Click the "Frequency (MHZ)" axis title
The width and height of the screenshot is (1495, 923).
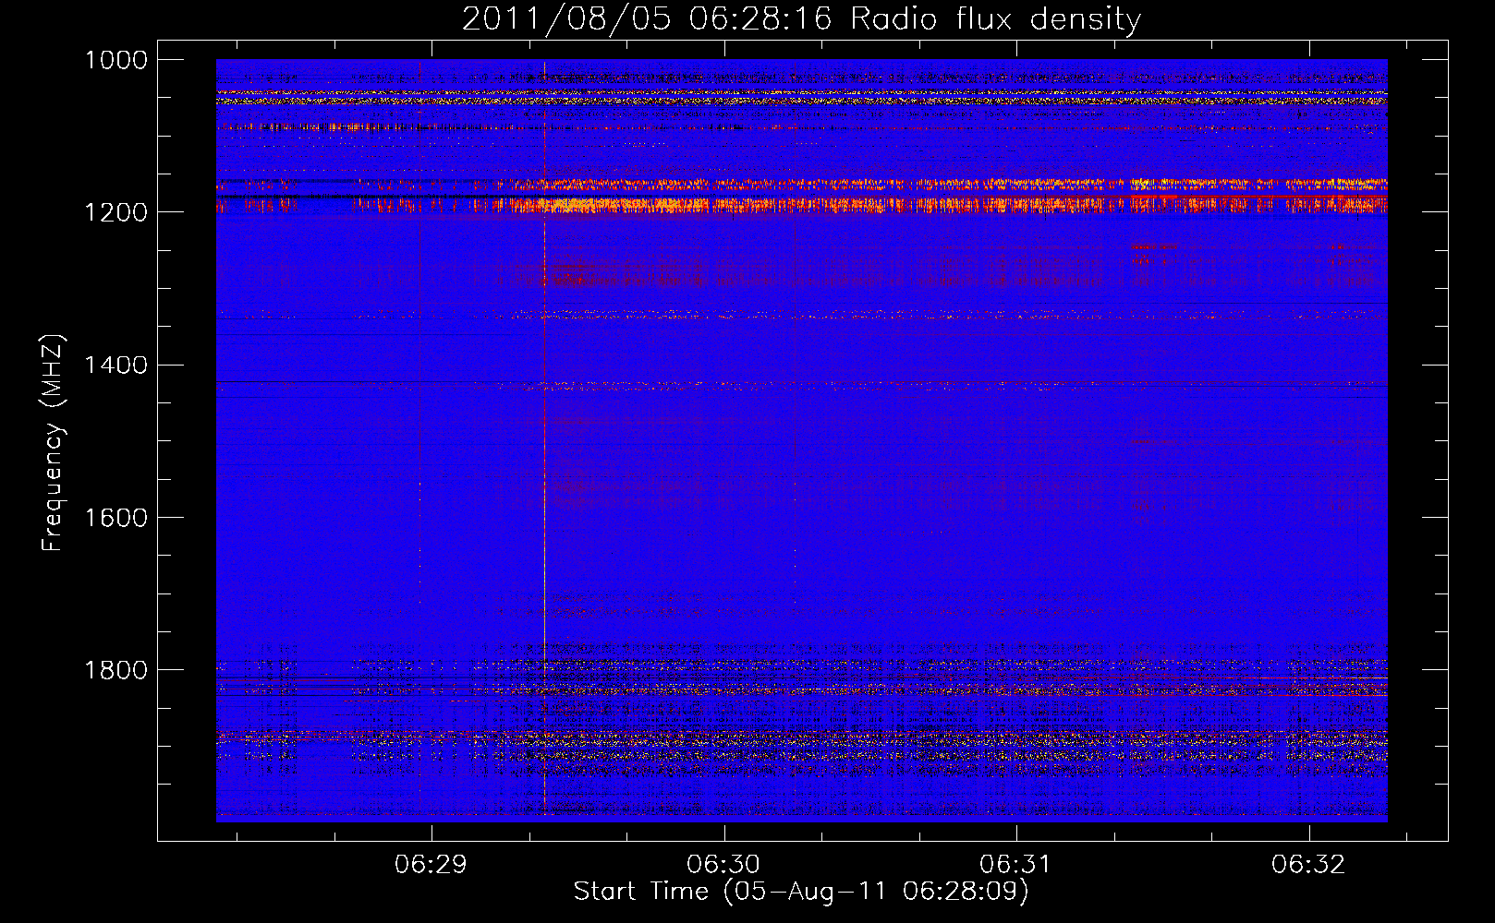click(54, 443)
